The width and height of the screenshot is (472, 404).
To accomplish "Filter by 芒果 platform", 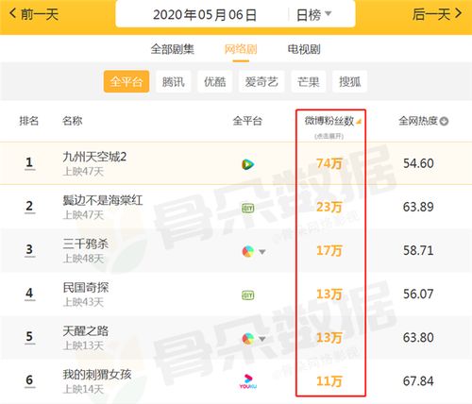I will tap(309, 82).
